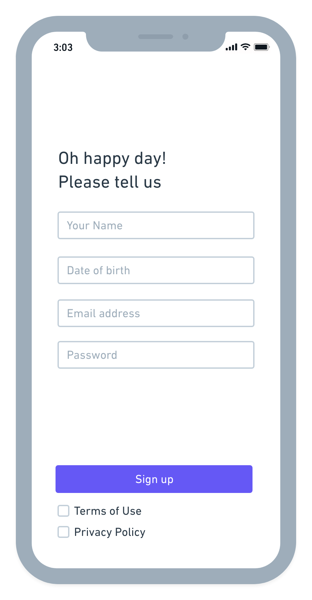Focus the Your Name input field
The height and width of the screenshot is (600, 312).
[156, 225]
